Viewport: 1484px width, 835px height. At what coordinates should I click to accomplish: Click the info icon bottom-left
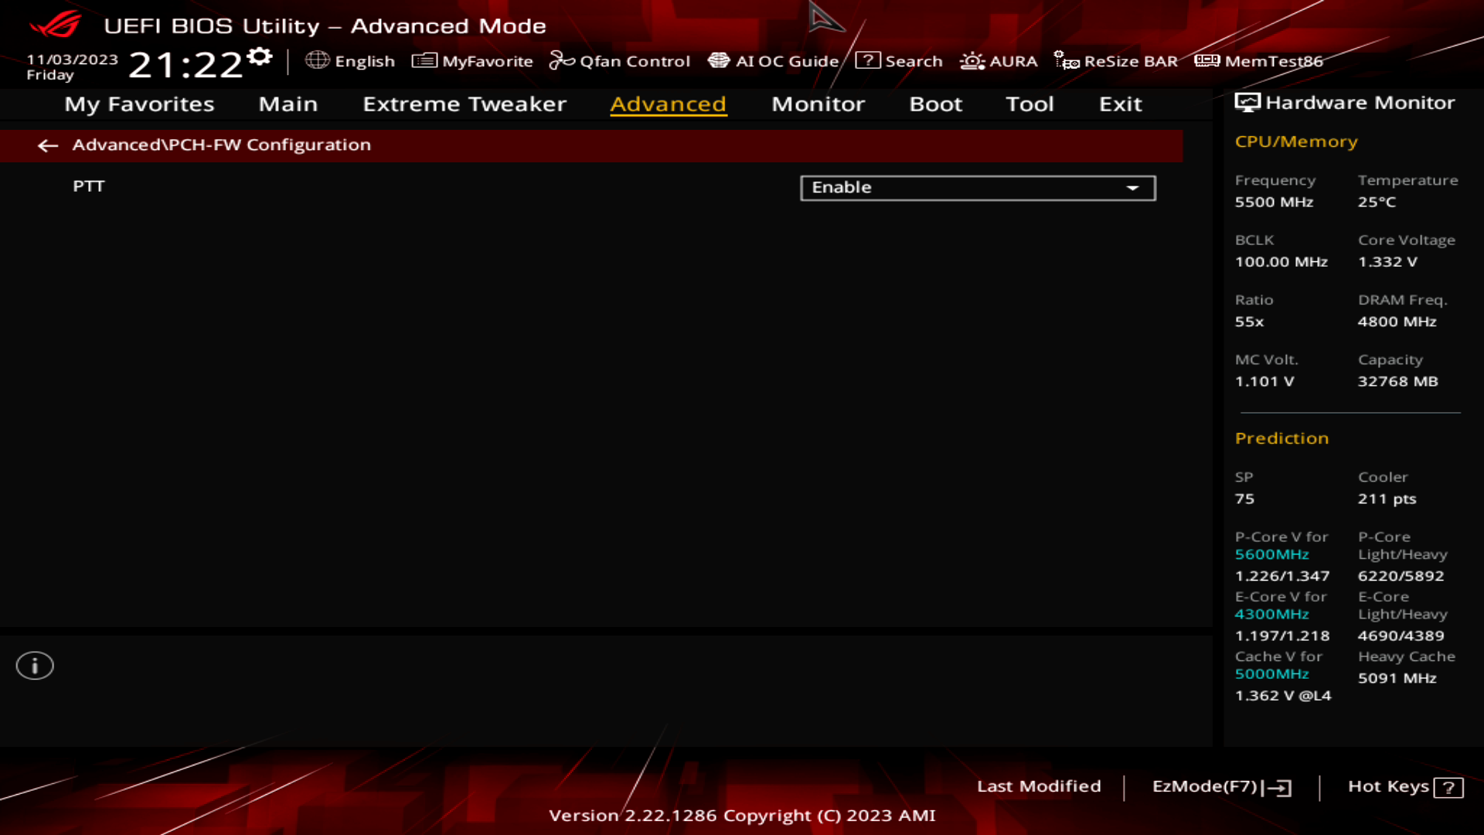pos(34,665)
